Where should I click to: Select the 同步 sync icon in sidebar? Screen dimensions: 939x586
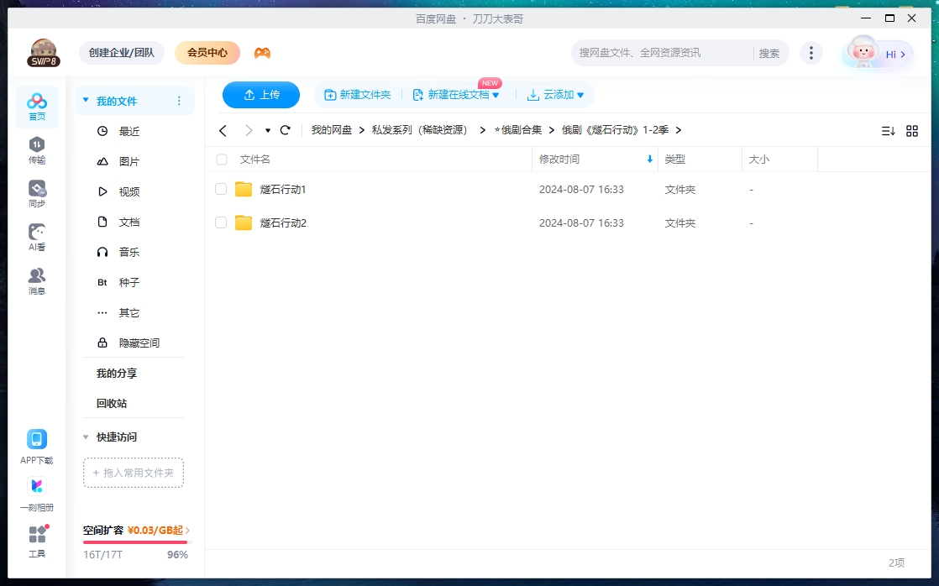[36, 193]
